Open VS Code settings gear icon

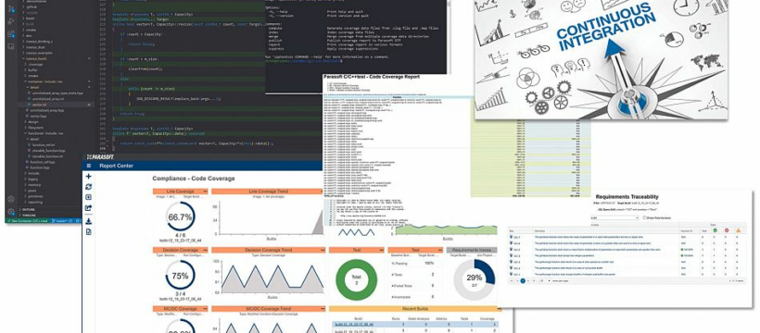coord(11,212)
